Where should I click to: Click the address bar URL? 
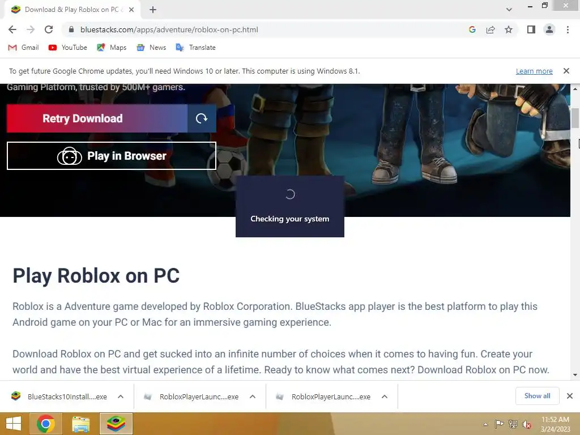pos(169,29)
